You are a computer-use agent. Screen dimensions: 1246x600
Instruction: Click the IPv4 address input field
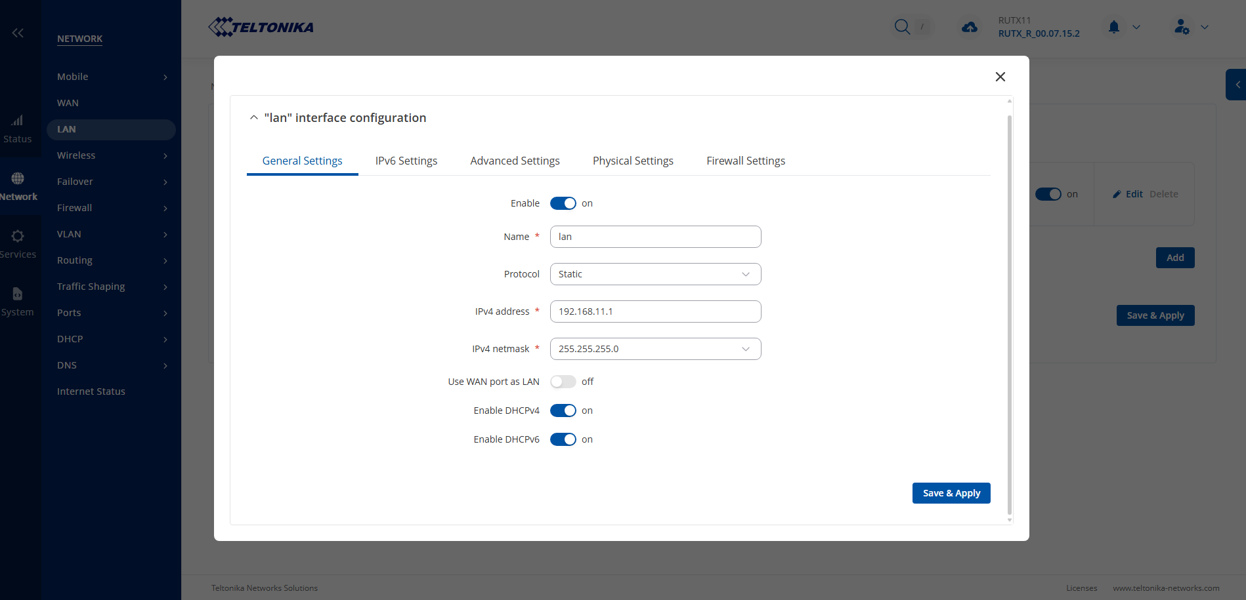click(655, 311)
